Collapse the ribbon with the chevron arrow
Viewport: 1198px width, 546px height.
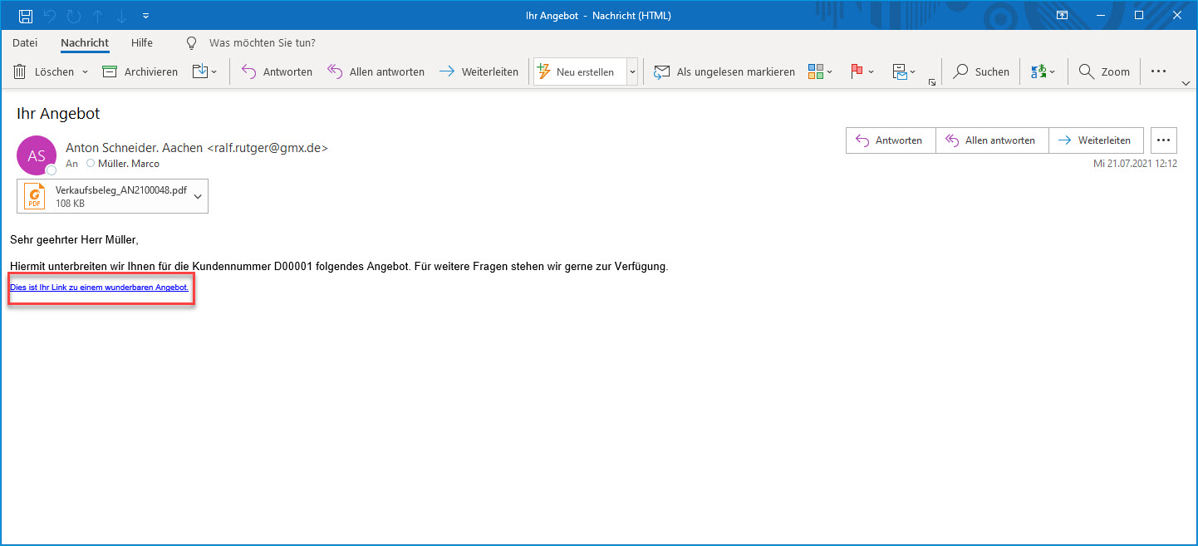(x=1186, y=83)
